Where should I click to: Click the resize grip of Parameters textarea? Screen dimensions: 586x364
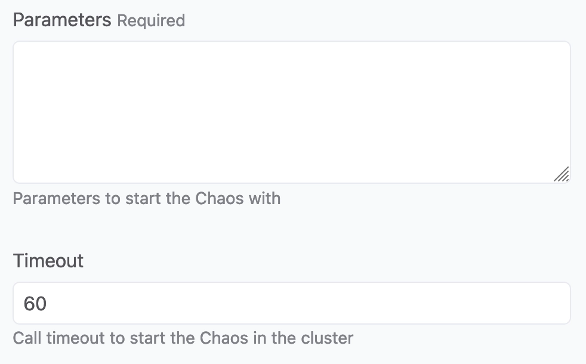pyautogui.click(x=562, y=174)
